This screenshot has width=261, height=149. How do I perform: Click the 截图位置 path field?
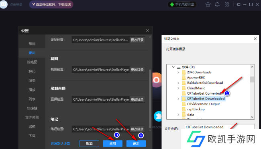(101, 70)
